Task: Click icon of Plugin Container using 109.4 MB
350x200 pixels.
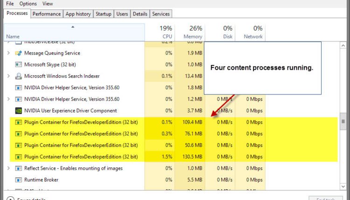Action: click(x=18, y=122)
